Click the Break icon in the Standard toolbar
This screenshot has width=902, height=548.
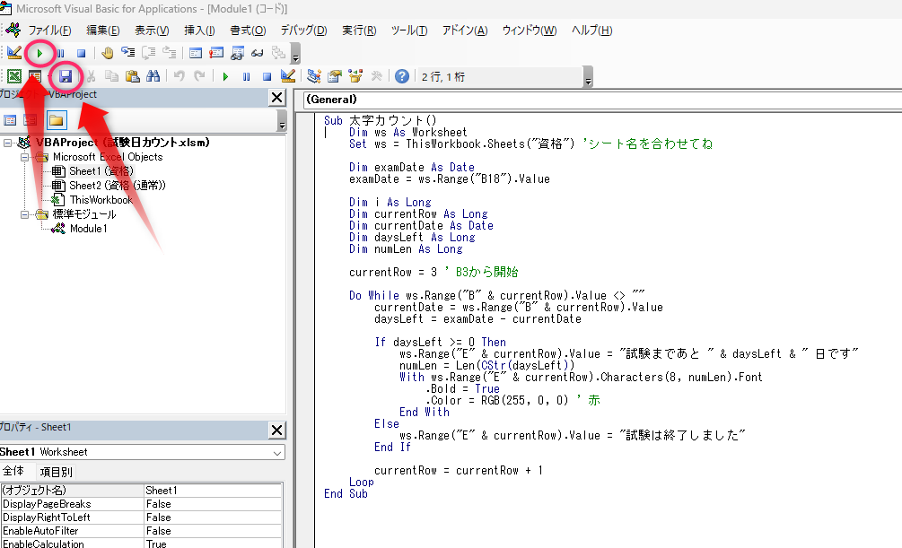246,76
